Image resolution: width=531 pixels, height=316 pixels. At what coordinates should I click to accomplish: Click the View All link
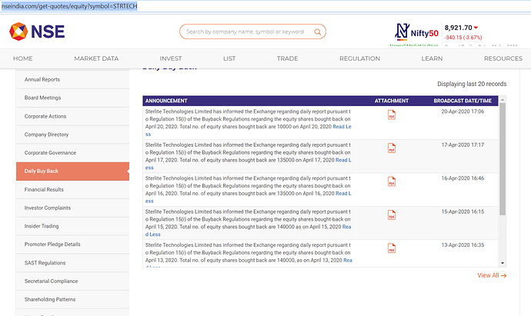(492, 275)
